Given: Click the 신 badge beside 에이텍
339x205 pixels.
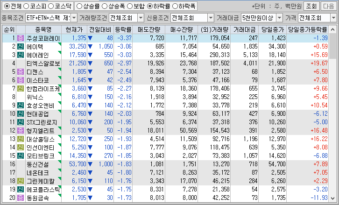Looking at the screenshot, I should tap(21, 47).
